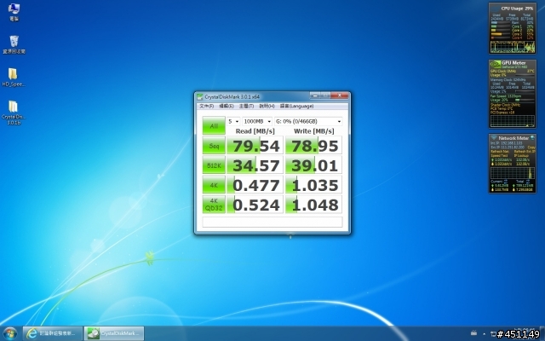
Task: Open the File (F) menu in CrystalDiskMark
Action: tap(206, 106)
